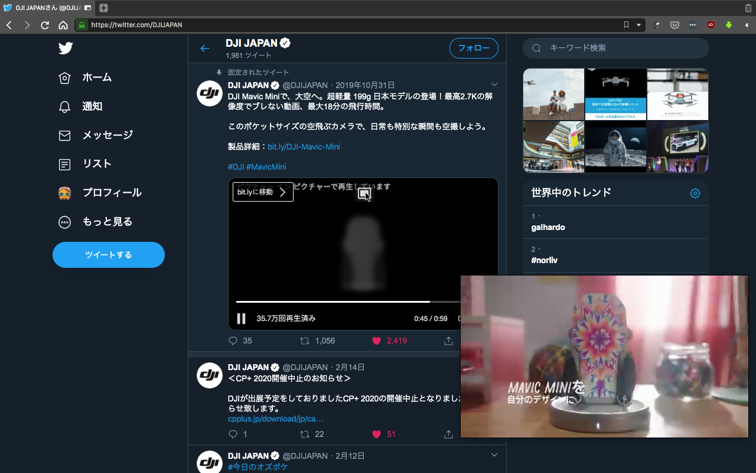756x473 pixels.
Task: Open the address bar dropdown arrow
Action: (638, 25)
